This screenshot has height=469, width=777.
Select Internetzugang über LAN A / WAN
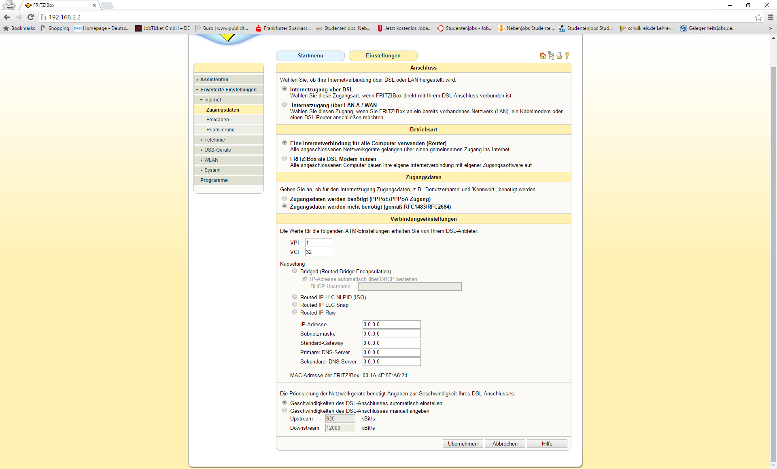[x=284, y=105]
